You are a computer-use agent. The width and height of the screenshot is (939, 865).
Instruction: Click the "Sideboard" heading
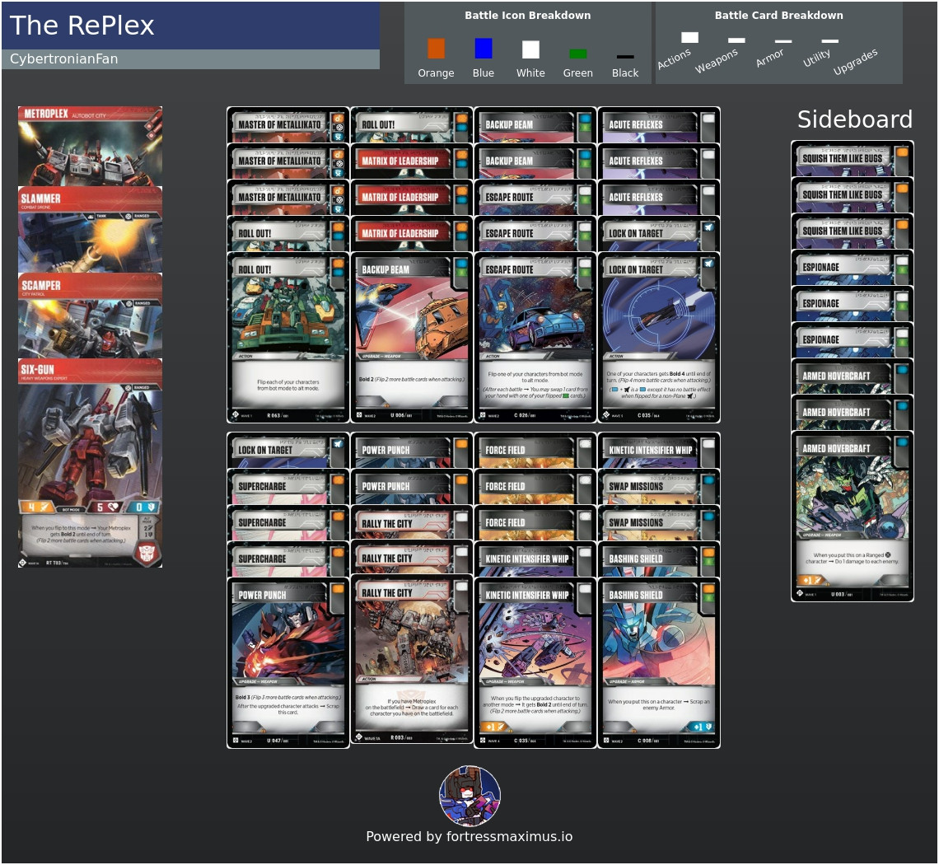coord(854,119)
